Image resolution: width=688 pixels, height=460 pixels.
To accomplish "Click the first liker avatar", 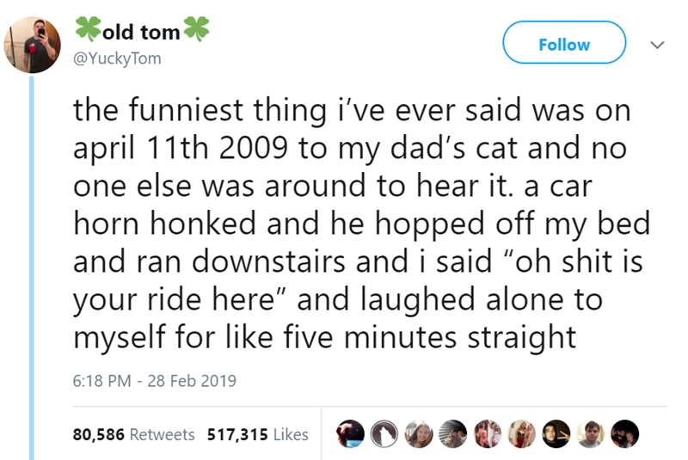I will (349, 434).
